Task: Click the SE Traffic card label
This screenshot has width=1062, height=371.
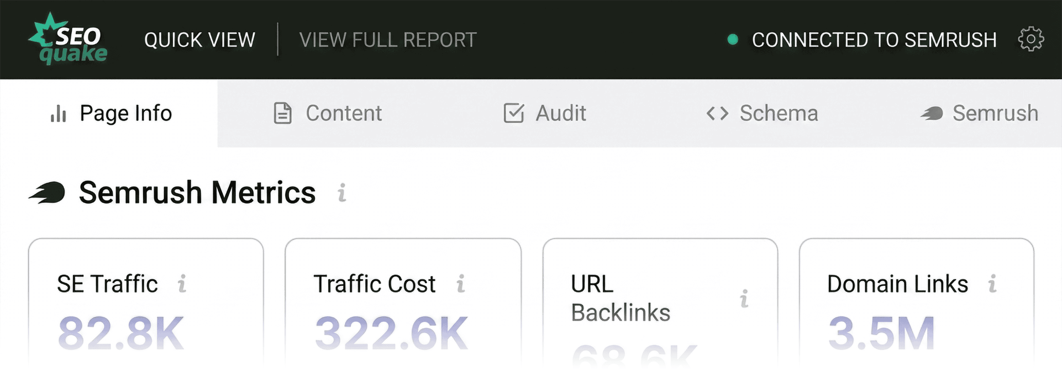Action: pyautogui.click(x=107, y=284)
